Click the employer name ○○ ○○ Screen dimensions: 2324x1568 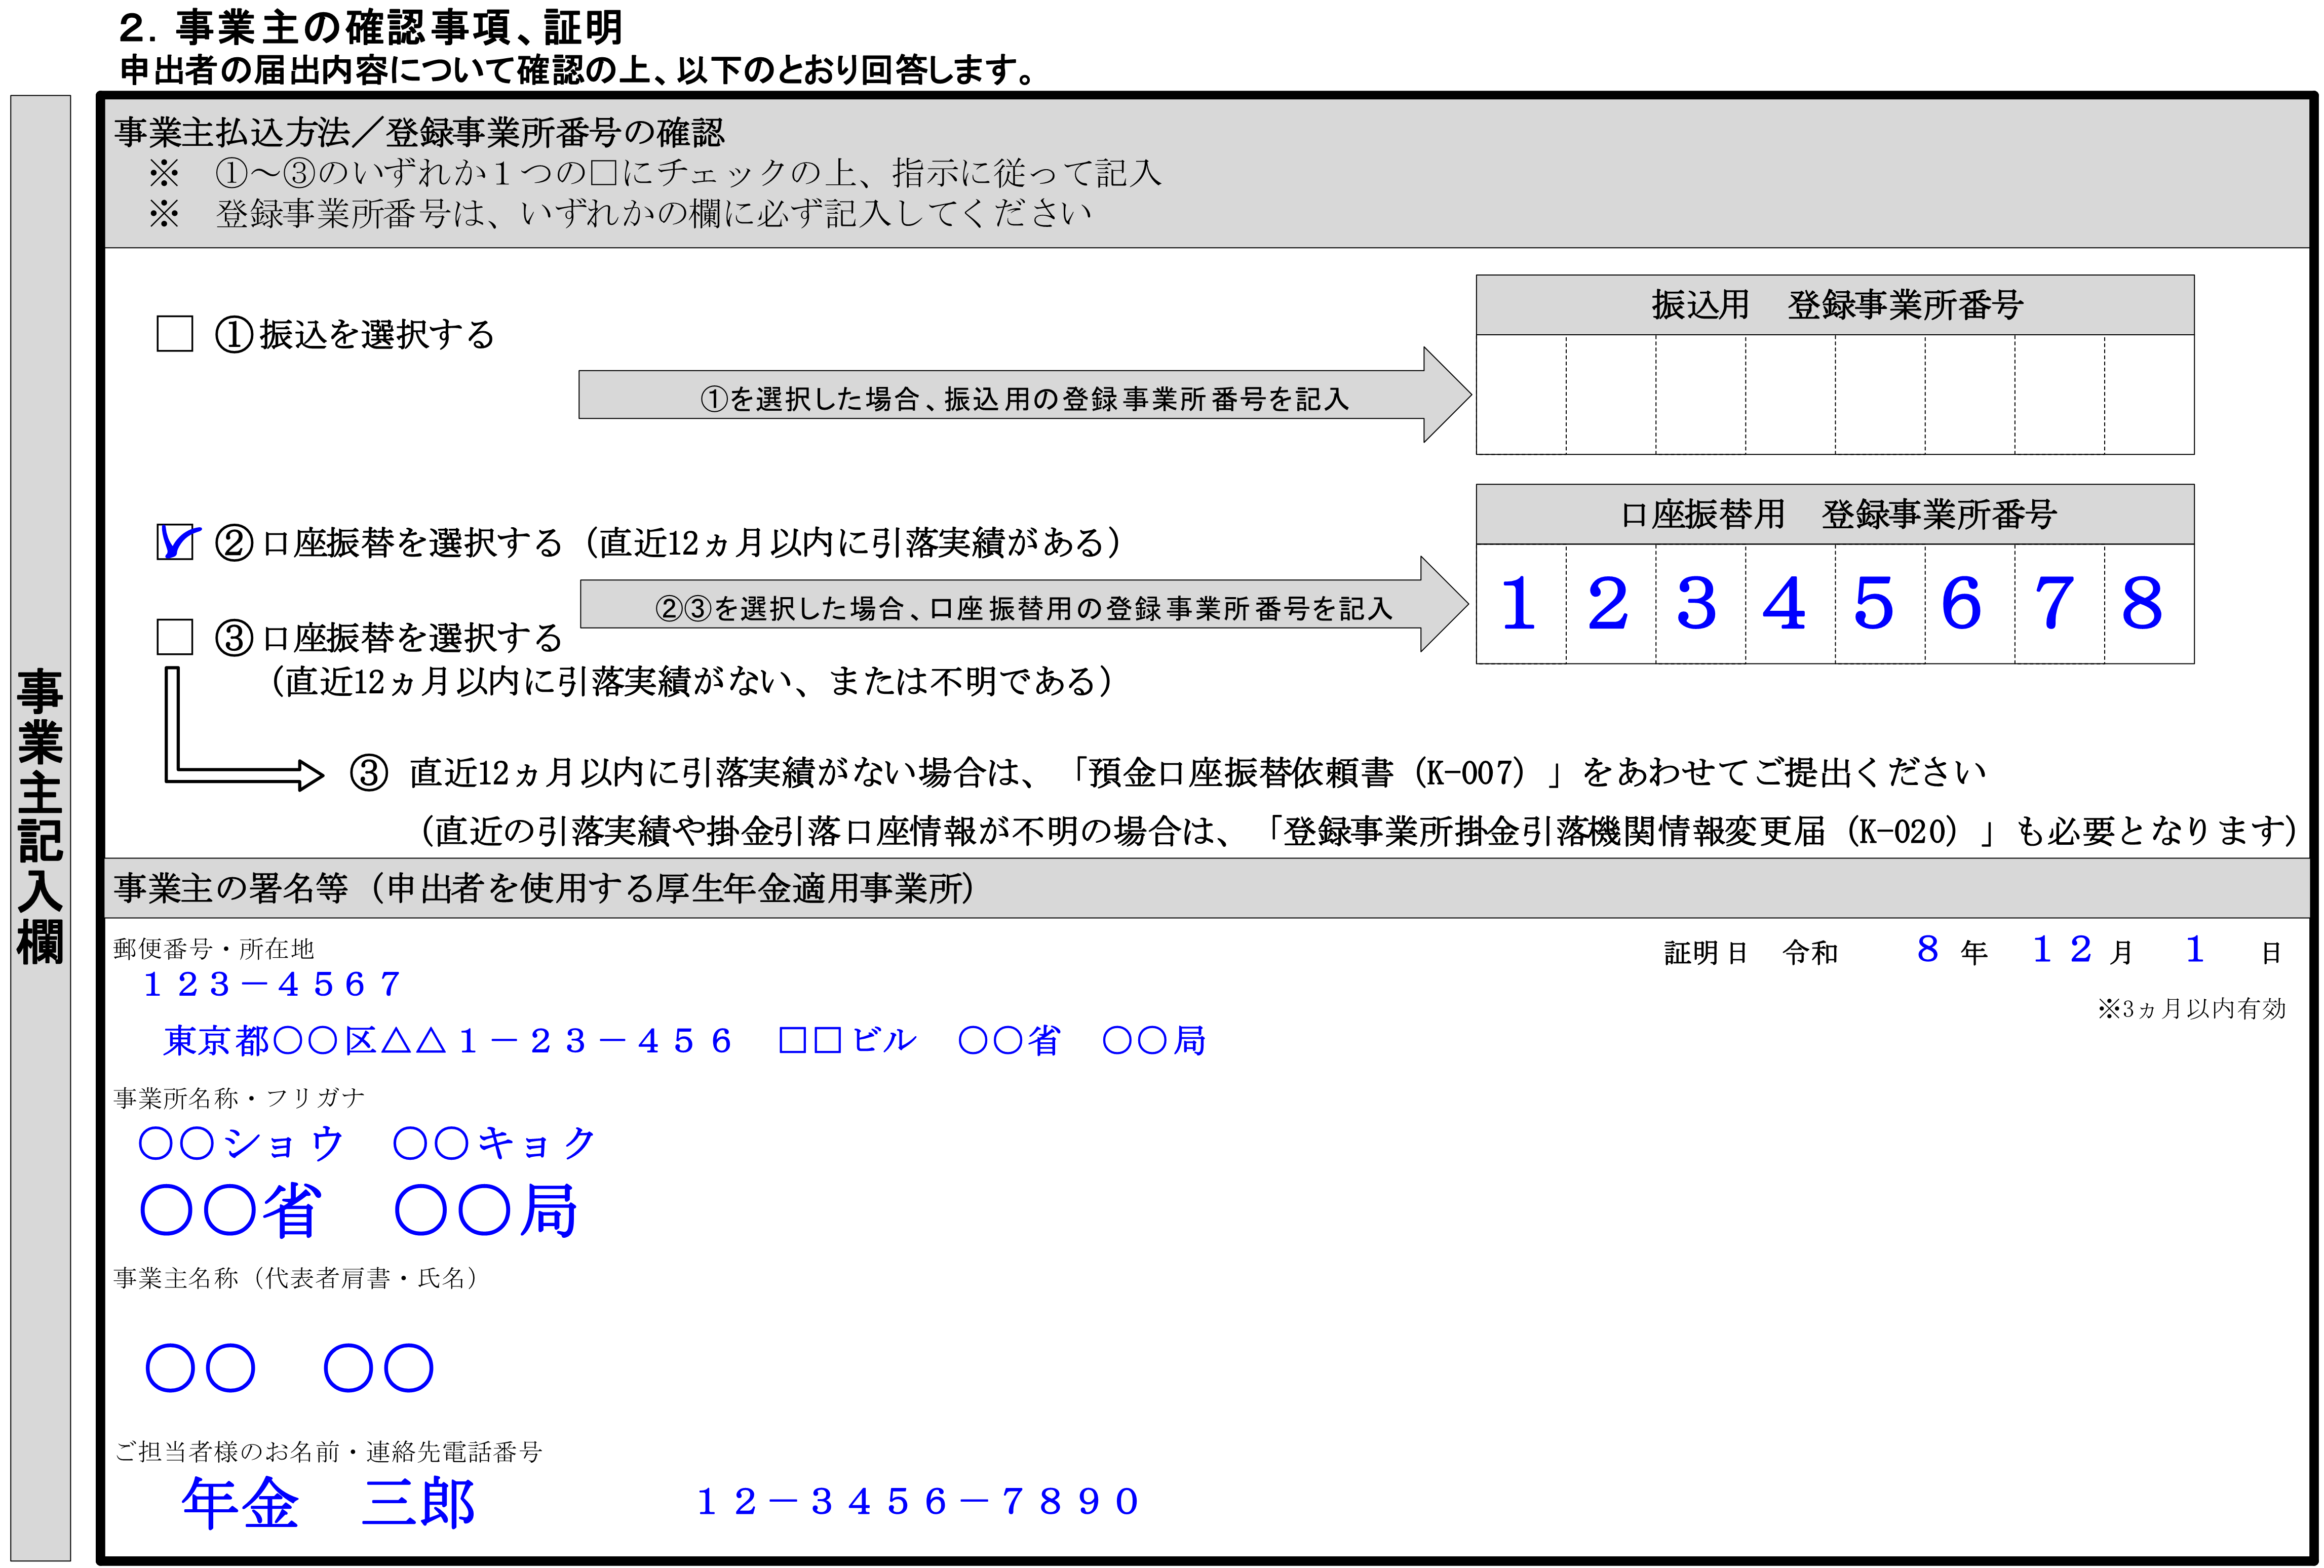(x=290, y=1368)
